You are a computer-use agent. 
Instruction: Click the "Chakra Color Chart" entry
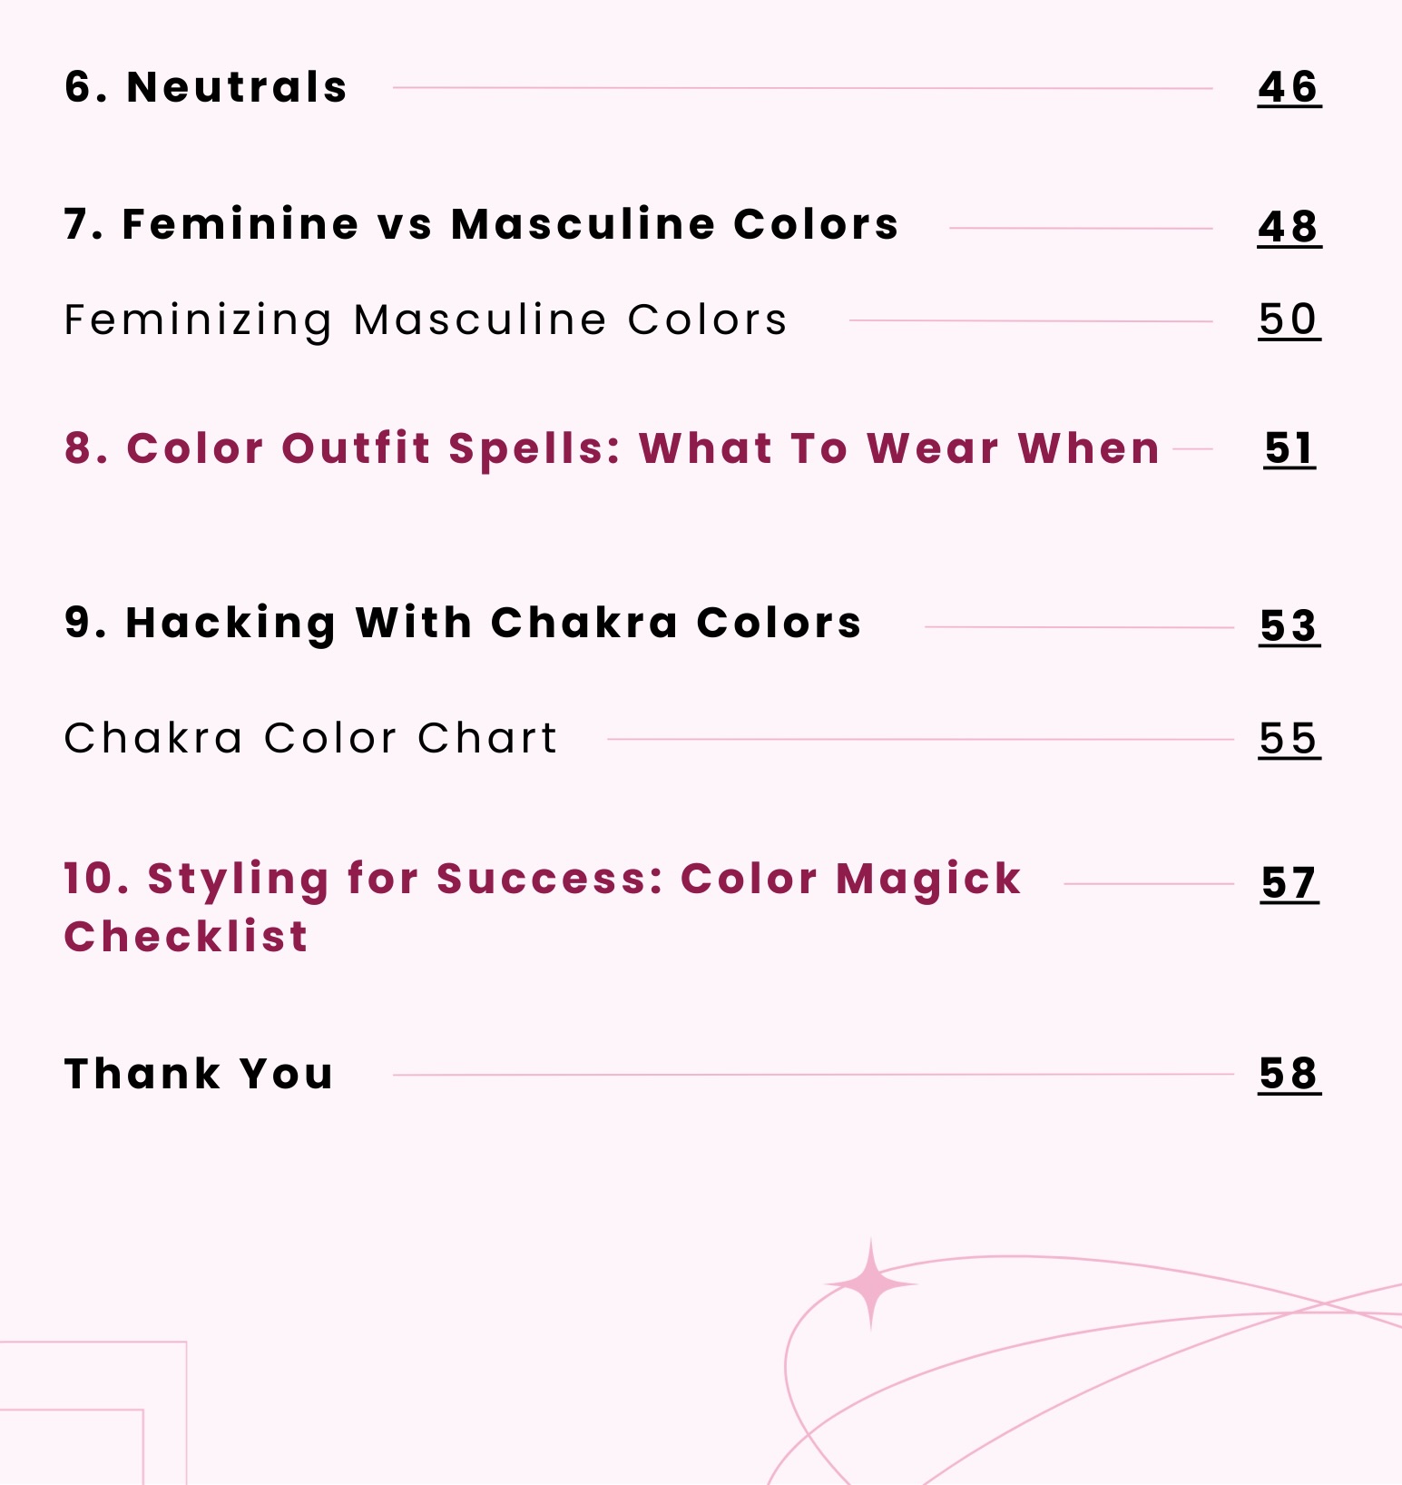tap(310, 739)
